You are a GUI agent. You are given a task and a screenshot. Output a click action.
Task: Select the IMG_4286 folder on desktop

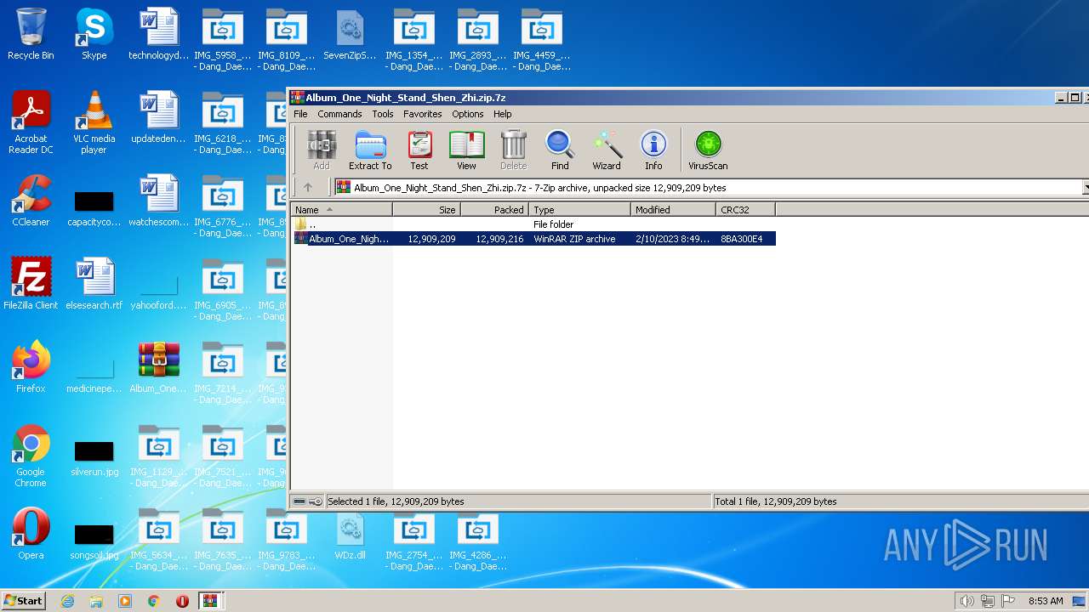click(477, 540)
